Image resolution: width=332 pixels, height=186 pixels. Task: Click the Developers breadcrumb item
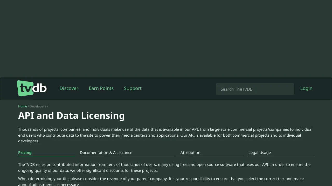click(38, 106)
